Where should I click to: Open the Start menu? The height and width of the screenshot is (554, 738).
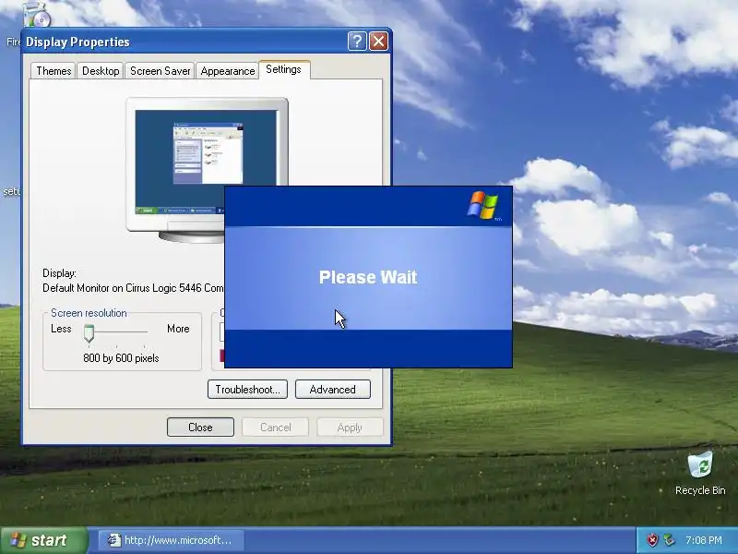pos(43,540)
